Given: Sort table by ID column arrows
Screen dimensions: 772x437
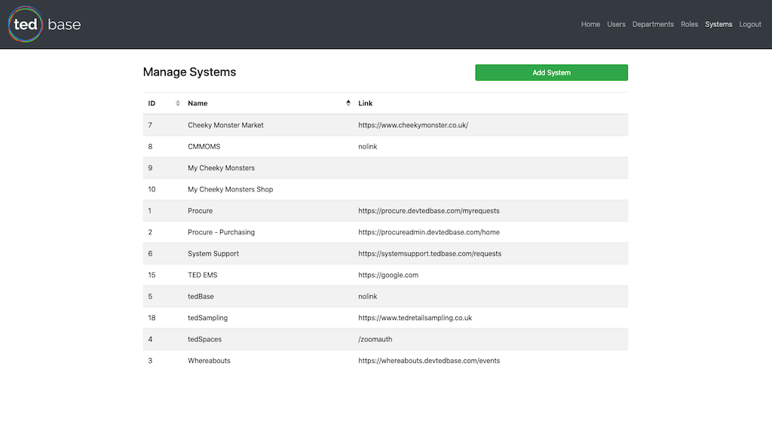Looking at the screenshot, I should [178, 103].
